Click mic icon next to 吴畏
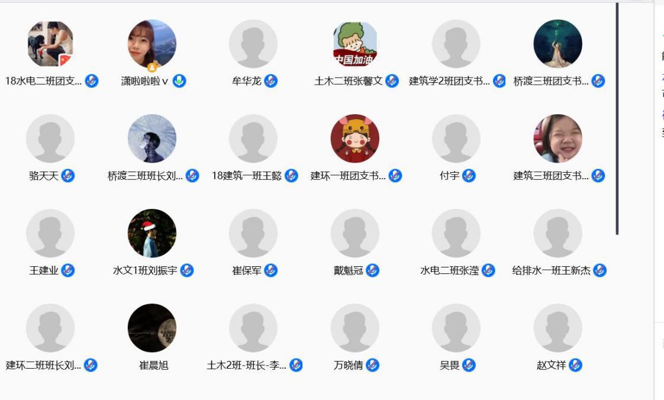Image resolution: width=664 pixels, height=400 pixels. (469, 365)
